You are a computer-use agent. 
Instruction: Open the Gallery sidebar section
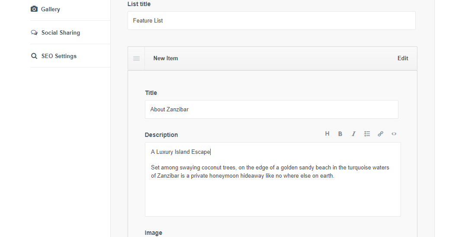[51, 9]
